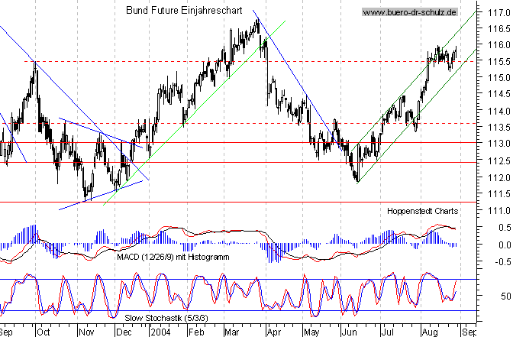Click the Oct label on time axis
Image resolution: width=513 pixels, height=337 pixels.
(x=43, y=332)
